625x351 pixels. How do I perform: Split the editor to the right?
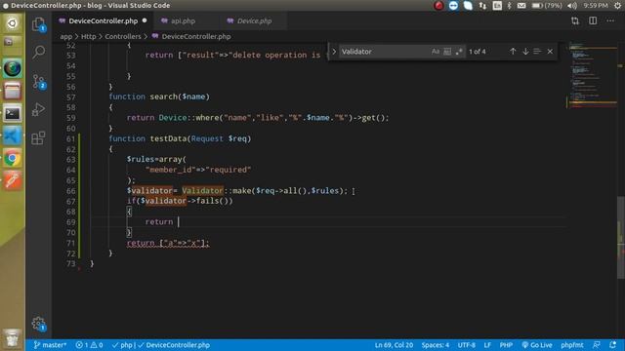(593, 20)
